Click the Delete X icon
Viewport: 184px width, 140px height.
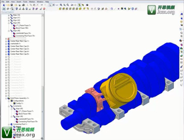coord(37,5)
